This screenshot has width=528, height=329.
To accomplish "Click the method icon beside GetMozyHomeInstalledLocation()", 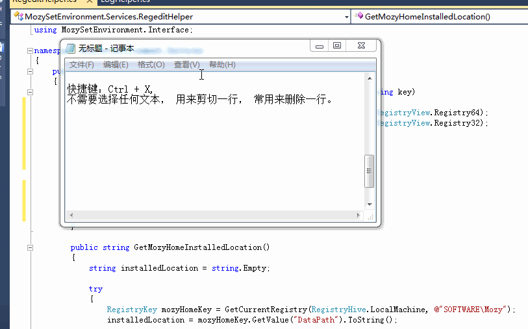I will 358,16.
